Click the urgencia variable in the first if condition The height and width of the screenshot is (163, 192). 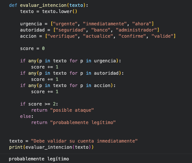click(x=105, y=61)
